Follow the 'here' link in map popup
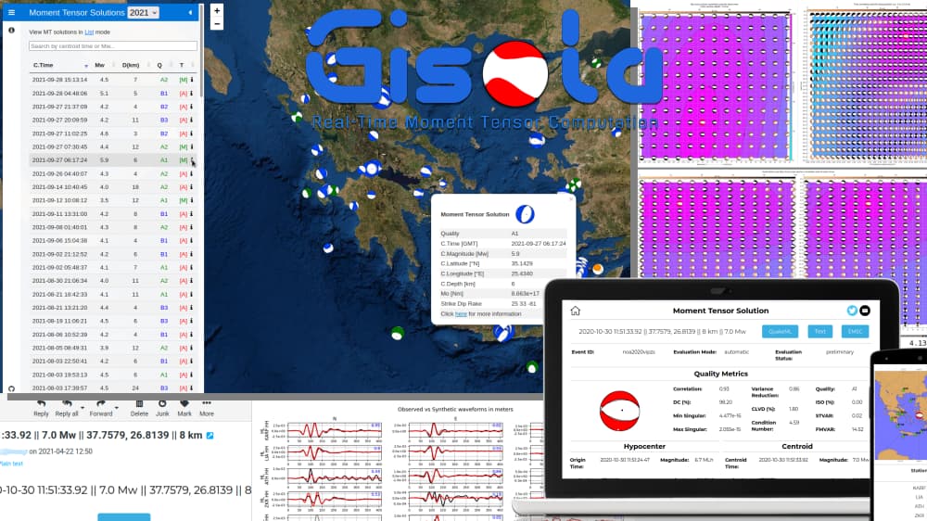Viewport: 927px width, 521px height. coord(461,314)
